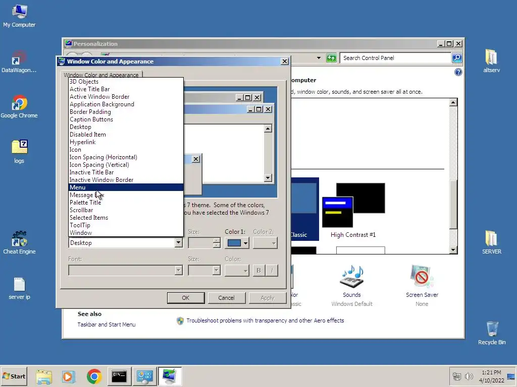Open the server ip text file

coord(19,288)
